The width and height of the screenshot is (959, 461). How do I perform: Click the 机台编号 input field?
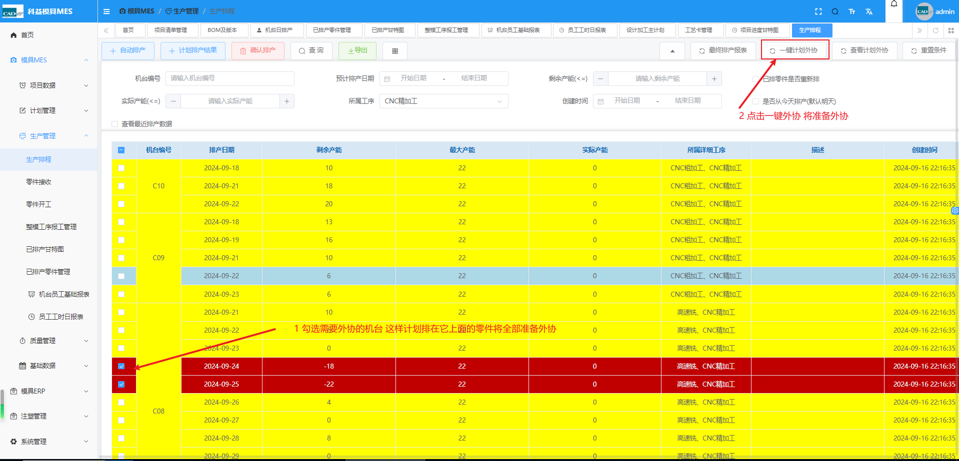click(229, 78)
